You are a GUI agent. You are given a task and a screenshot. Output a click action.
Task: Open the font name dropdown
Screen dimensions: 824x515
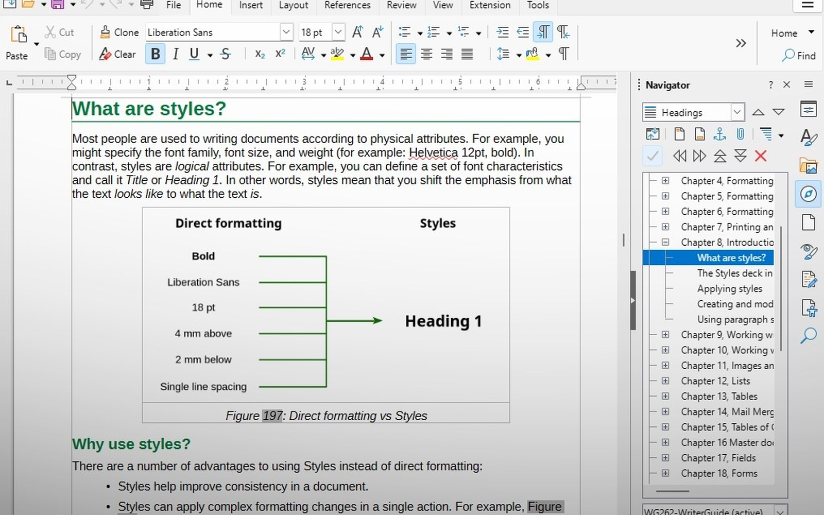tap(286, 32)
